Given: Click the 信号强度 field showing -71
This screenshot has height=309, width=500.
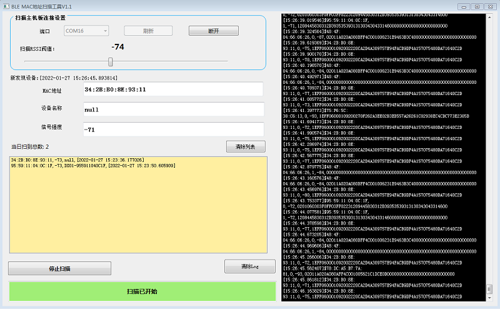Looking at the screenshot, I should [174, 129].
